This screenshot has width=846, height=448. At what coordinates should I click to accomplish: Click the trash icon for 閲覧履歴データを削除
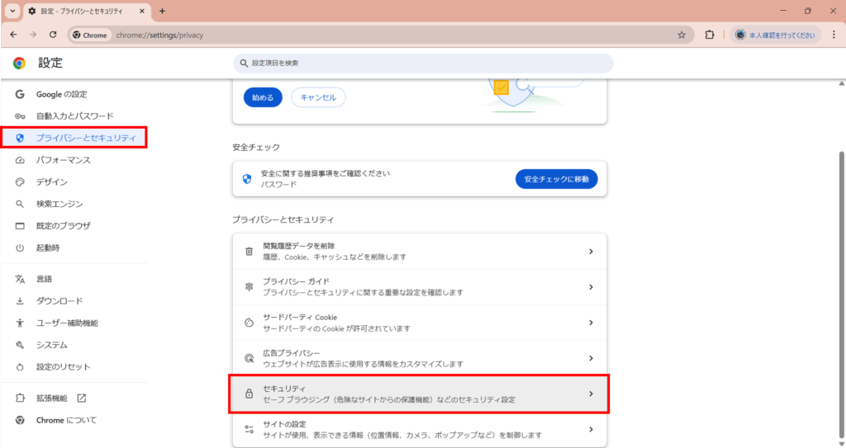[249, 252]
